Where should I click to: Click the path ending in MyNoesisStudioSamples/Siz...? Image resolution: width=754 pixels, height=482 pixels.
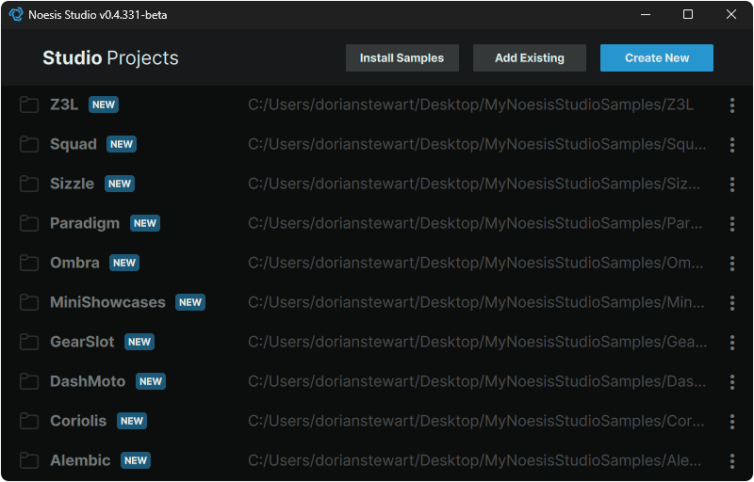[474, 184]
